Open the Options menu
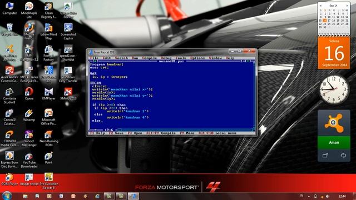The image size is (356, 200). pos(197,58)
